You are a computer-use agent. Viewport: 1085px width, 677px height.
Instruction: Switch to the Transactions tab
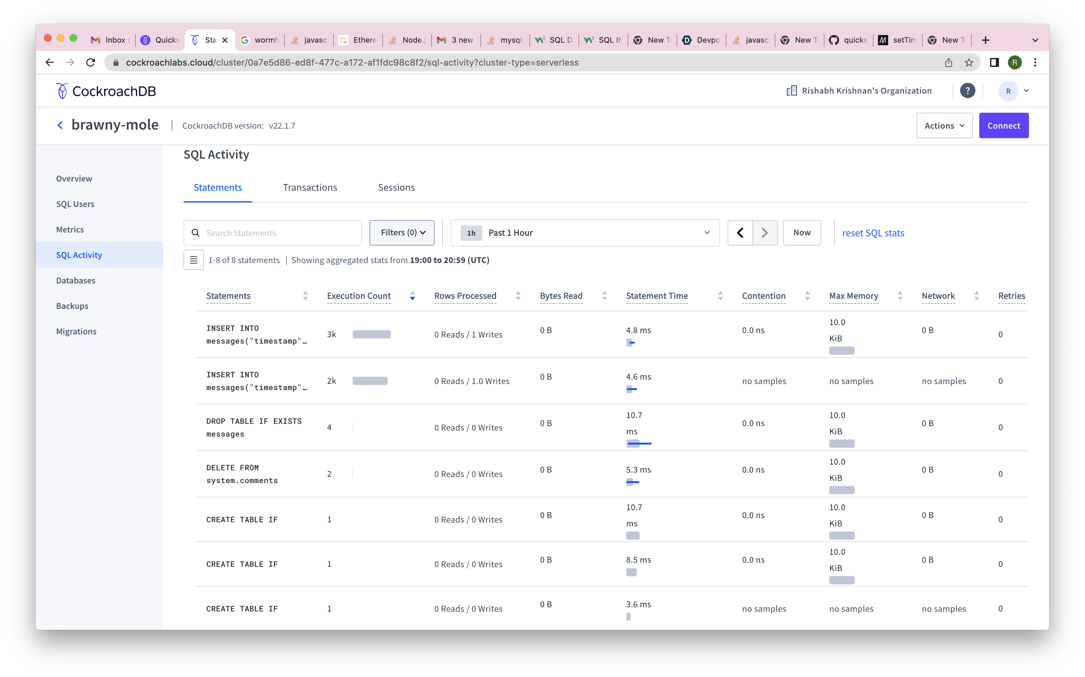point(310,188)
